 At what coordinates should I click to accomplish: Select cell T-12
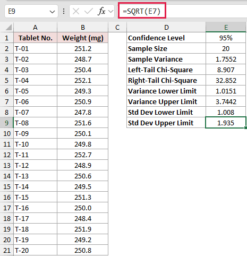tap(36, 165)
